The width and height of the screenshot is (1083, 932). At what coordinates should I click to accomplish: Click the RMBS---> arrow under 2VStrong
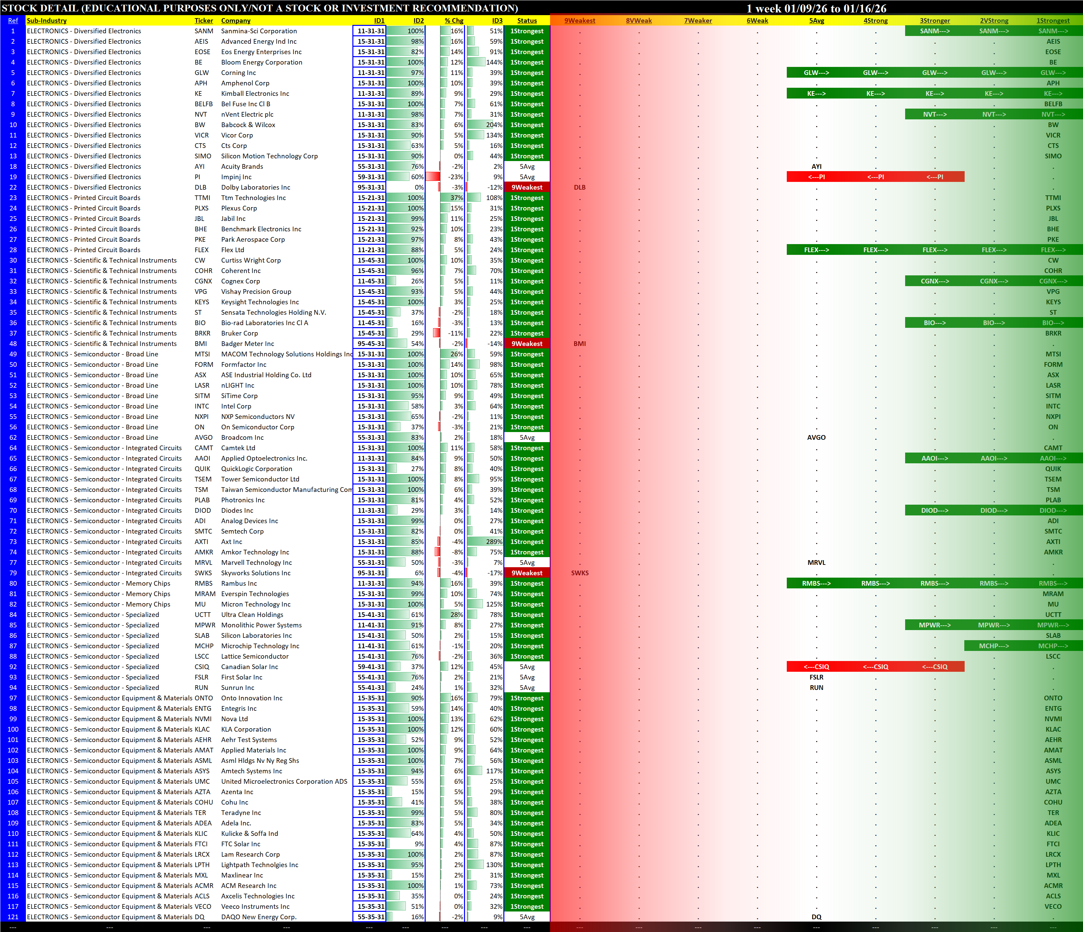[994, 583]
